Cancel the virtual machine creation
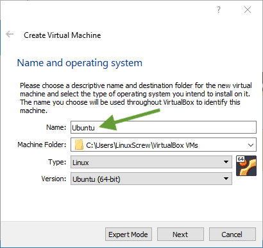This screenshot has height=248, width=263. (232, 235)
